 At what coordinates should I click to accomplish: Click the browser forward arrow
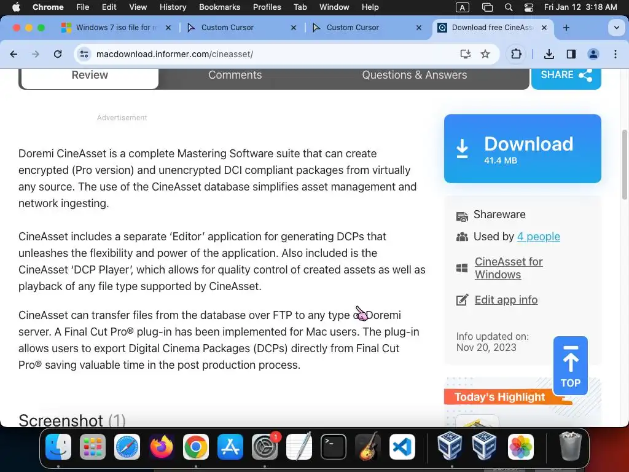click(x=36, y=54)
